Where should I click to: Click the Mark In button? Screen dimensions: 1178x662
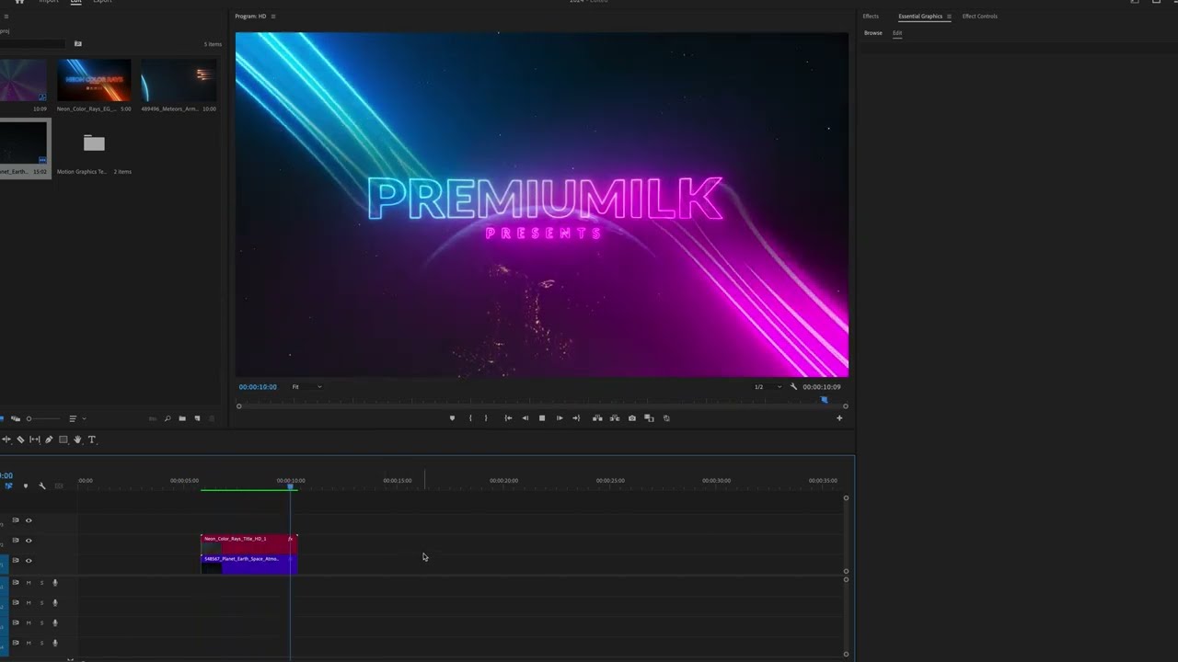(470, 418)
